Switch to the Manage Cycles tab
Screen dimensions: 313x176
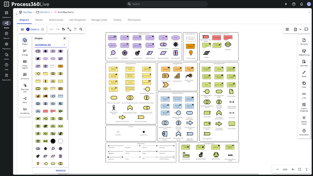[x=99, y=20]
